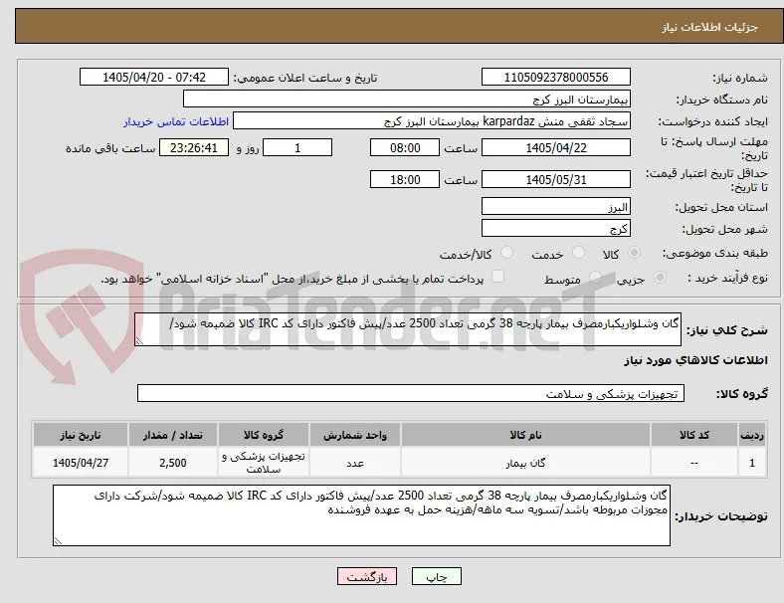Click the row number cell 1
The height and width of the screenshot is (603, 784).
(x=752, y=463)
